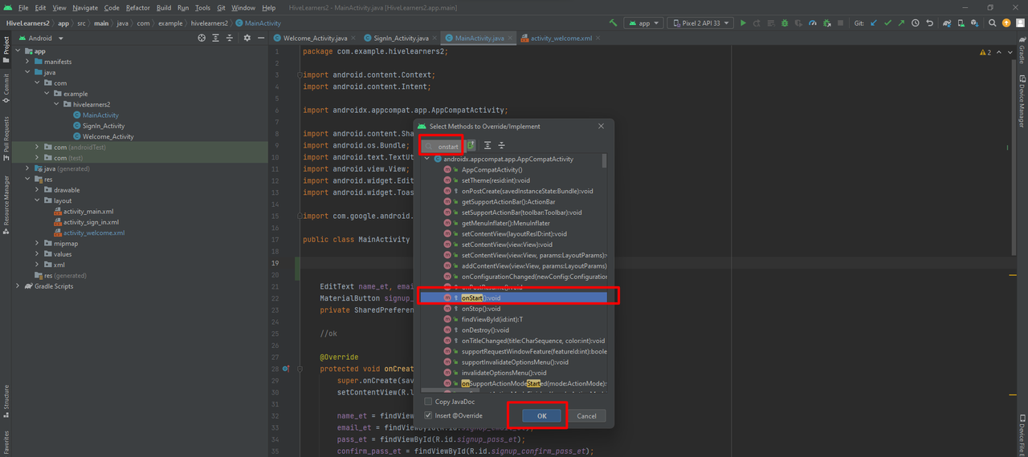
Task: Sync project with Gradle files elephant icon
Action: (x=947, y=23)
